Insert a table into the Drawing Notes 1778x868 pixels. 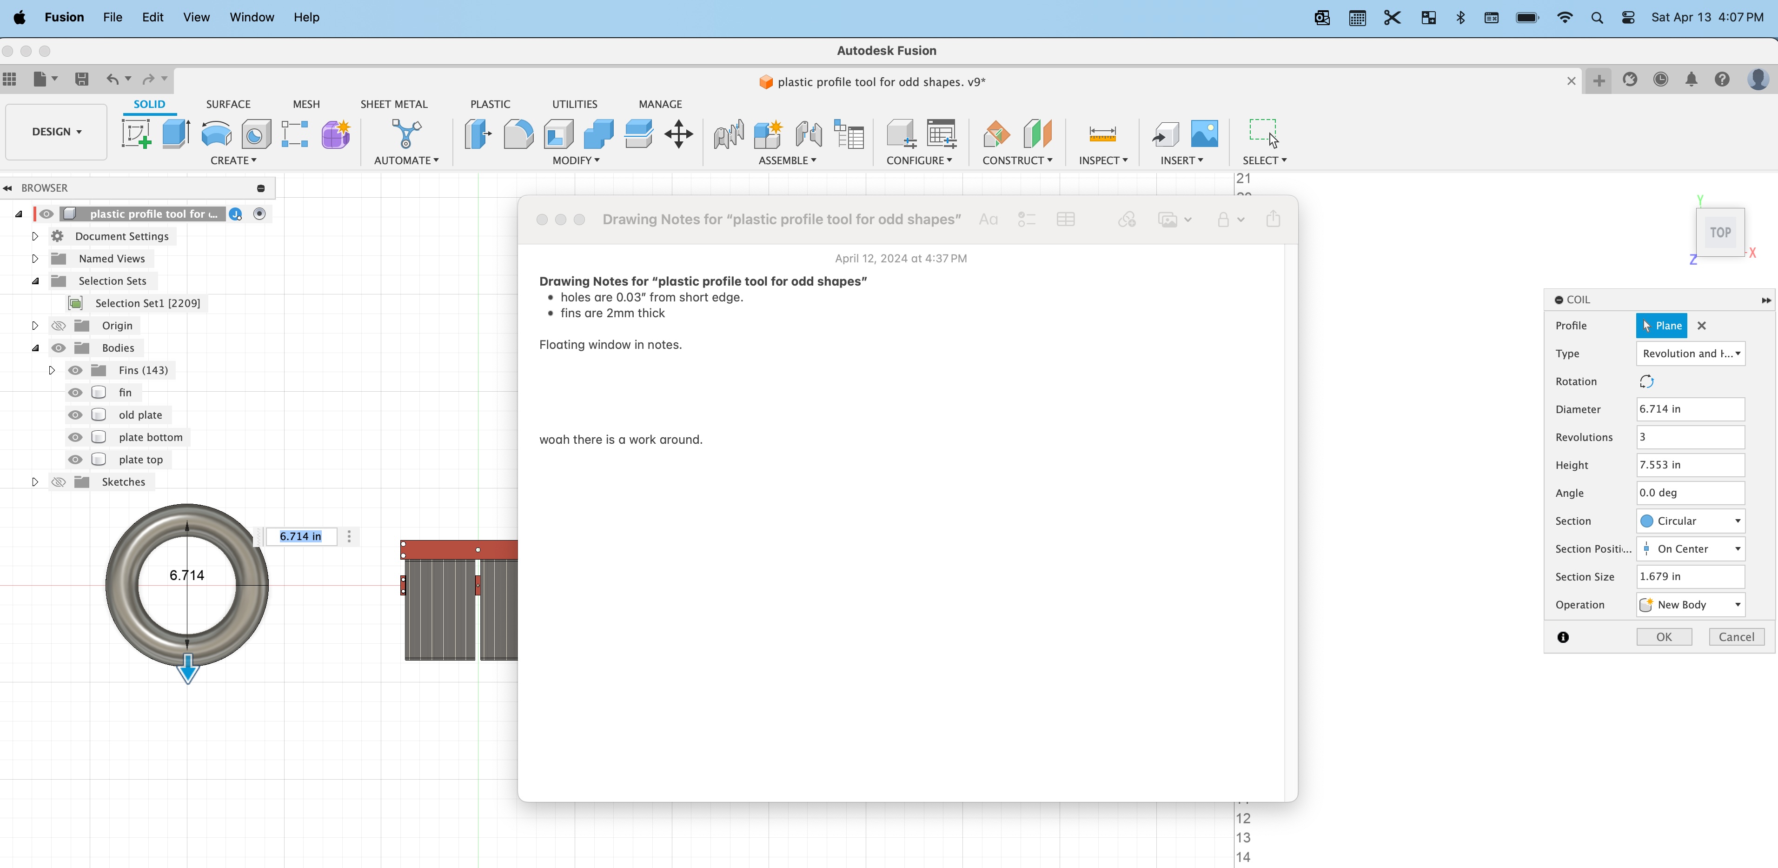coord(1066,220)
